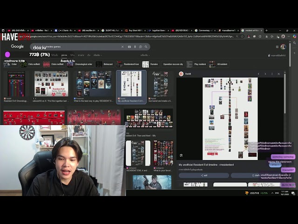Viewport: 298px width, 224px height.
Task: Open new browser tab
Action: point(267,30)
